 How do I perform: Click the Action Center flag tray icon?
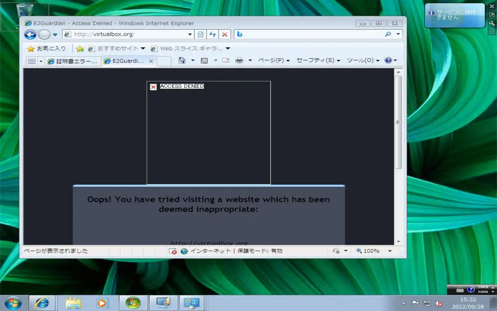415,304
